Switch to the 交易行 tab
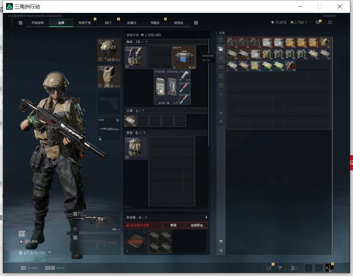353x276 pixels. 131,23
